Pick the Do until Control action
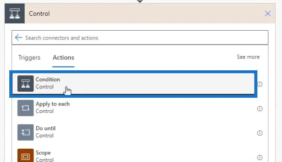The image size is (282, 162). click(x=46, y=132)
